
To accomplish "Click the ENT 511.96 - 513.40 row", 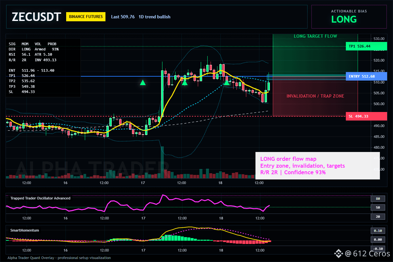I will click(x=31, y=70).
